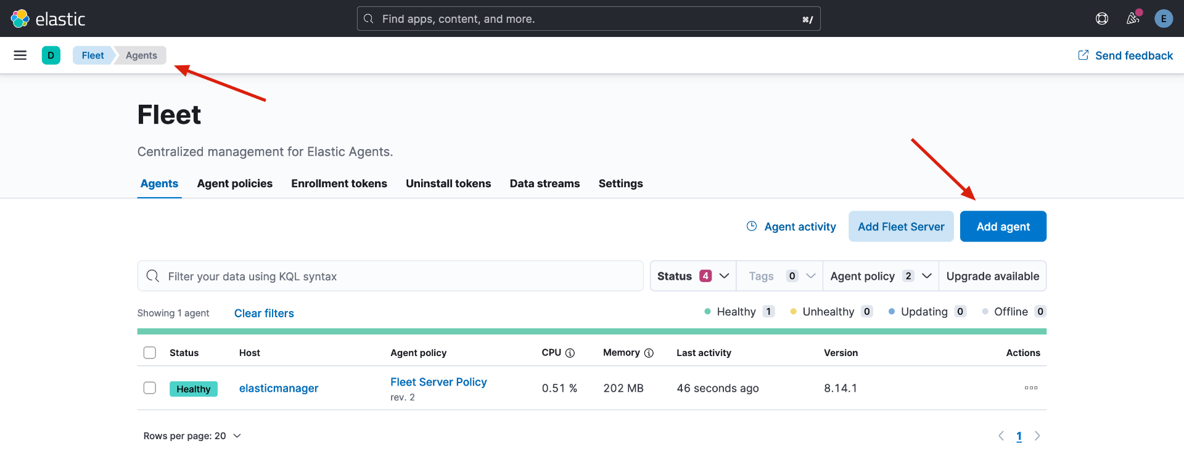This screenshot has width=1184, height=470.
Task: Open the Uninstall tokens tab
Action: click(448, 184)
